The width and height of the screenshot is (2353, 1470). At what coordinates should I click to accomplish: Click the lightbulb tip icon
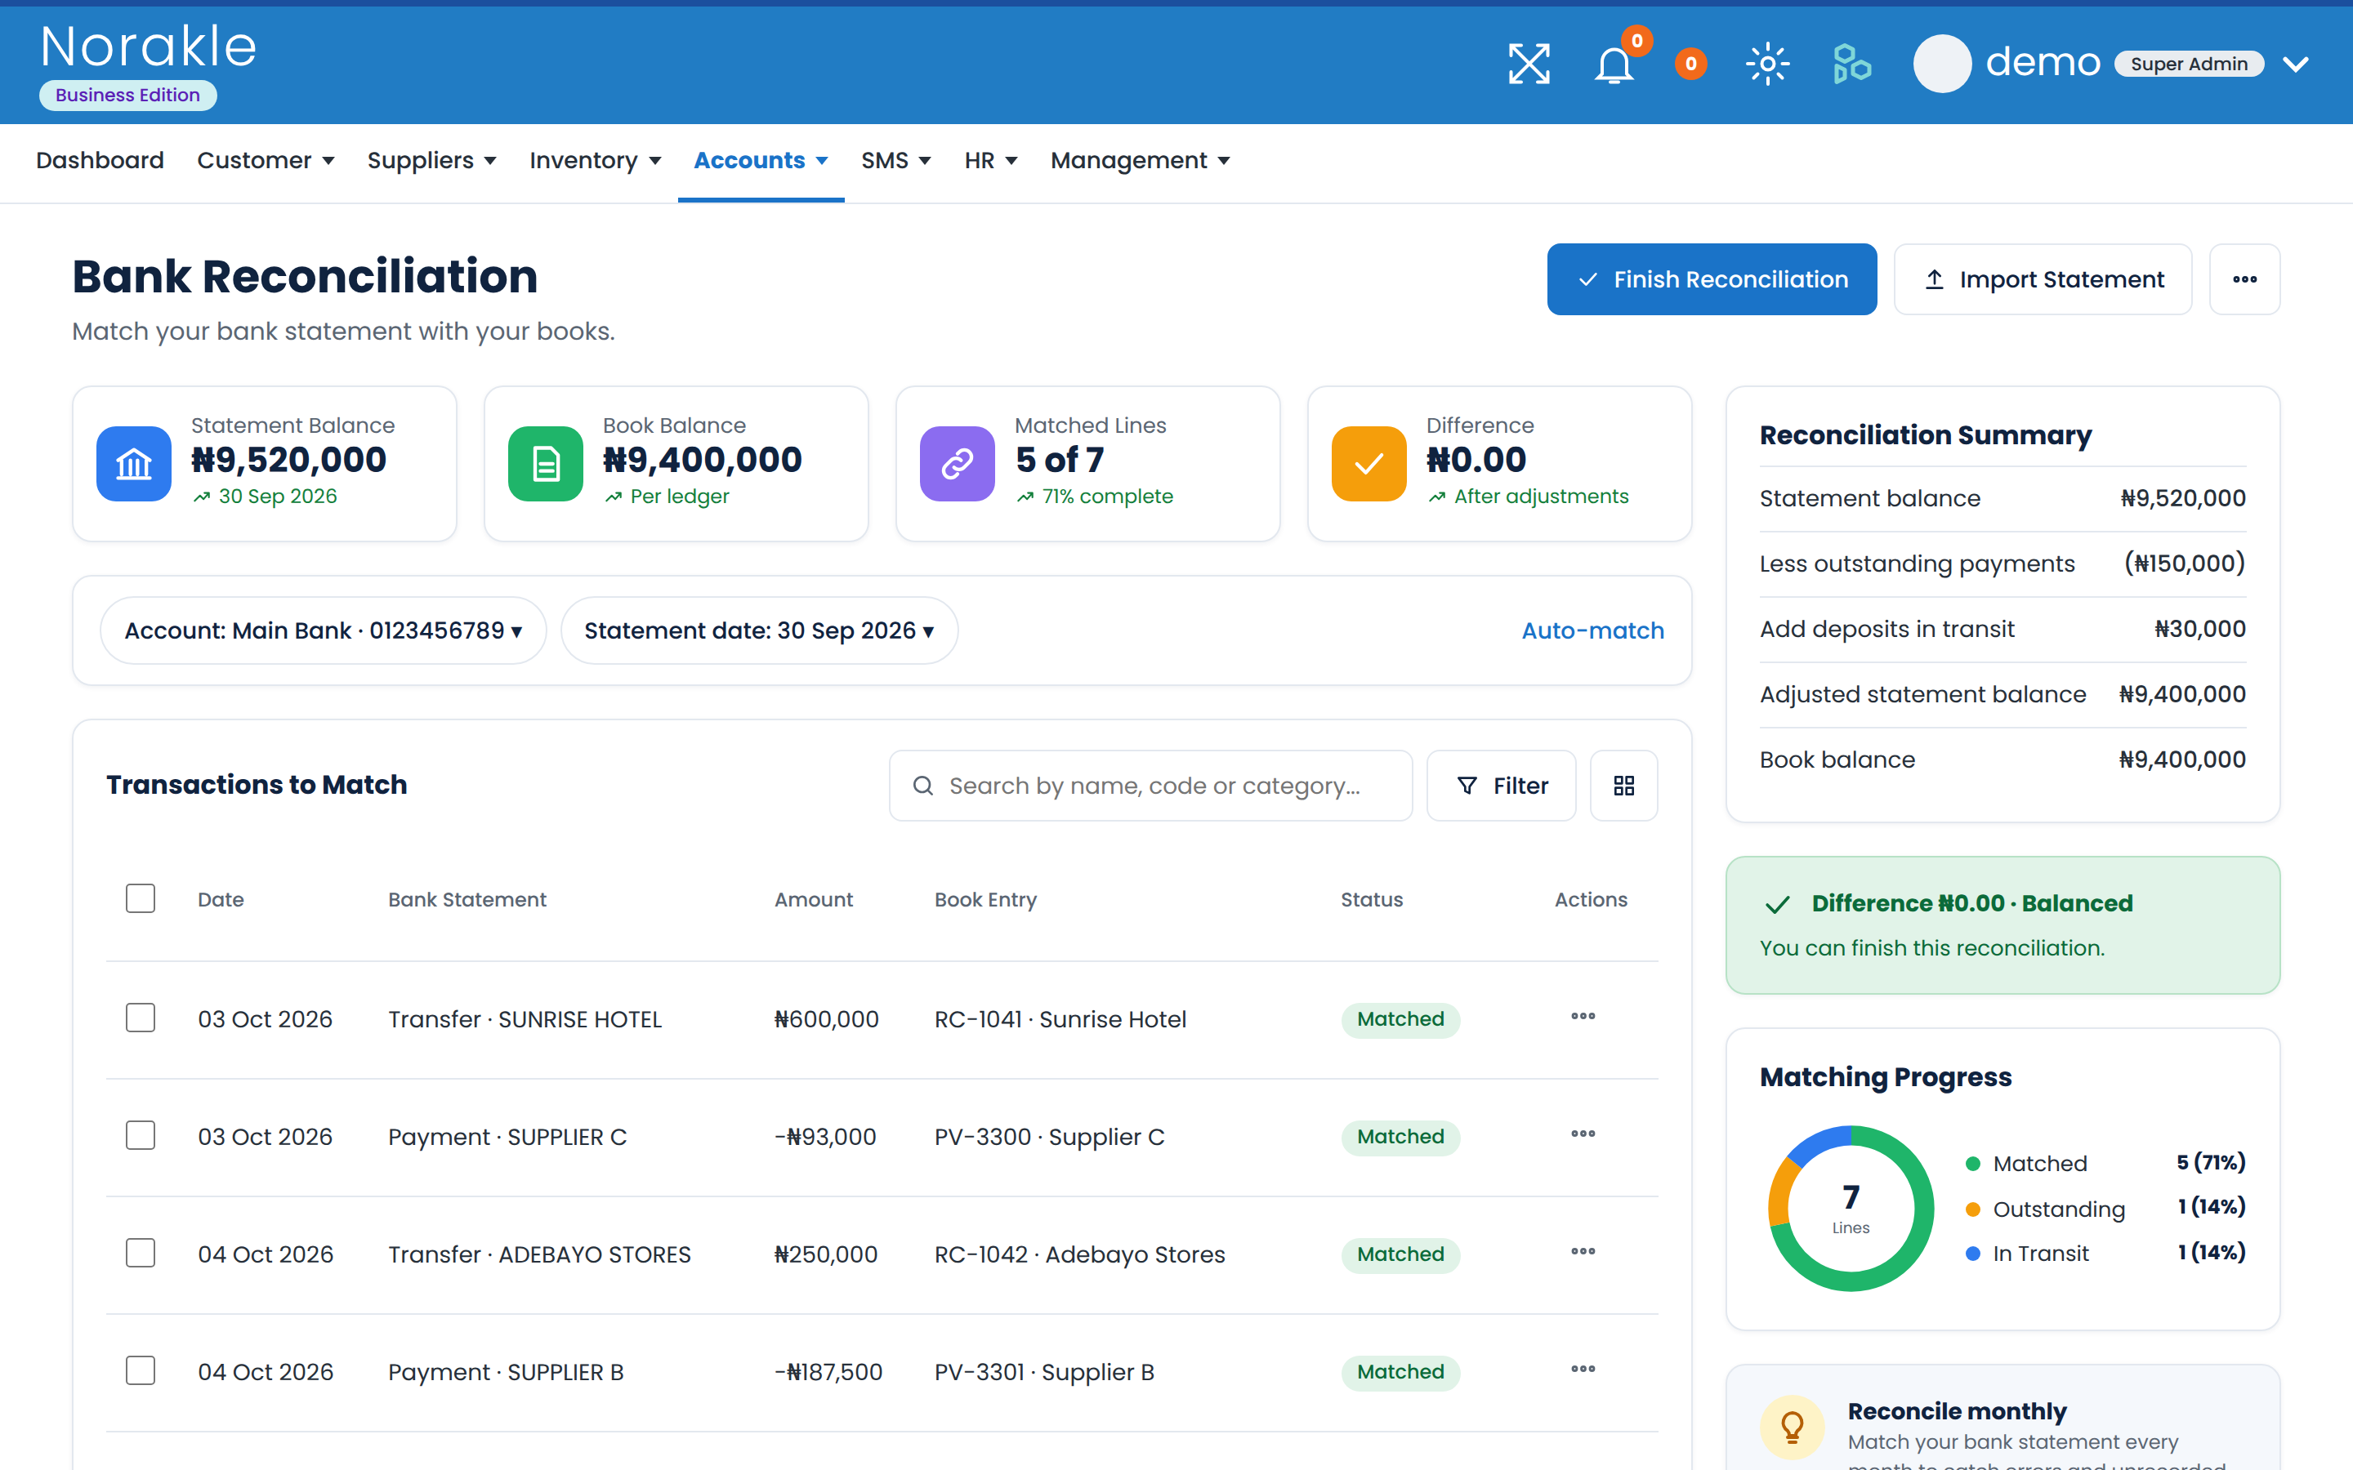1792,1428
